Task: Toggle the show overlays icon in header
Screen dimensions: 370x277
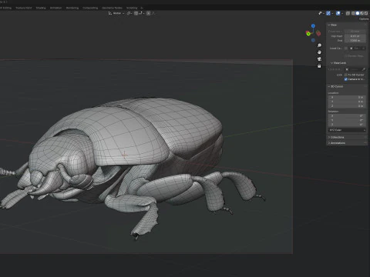Action: (x=338, y=13)
